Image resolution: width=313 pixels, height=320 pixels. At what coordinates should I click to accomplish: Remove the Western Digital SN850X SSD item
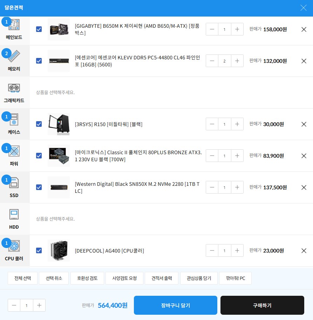[x=304, y=187]
